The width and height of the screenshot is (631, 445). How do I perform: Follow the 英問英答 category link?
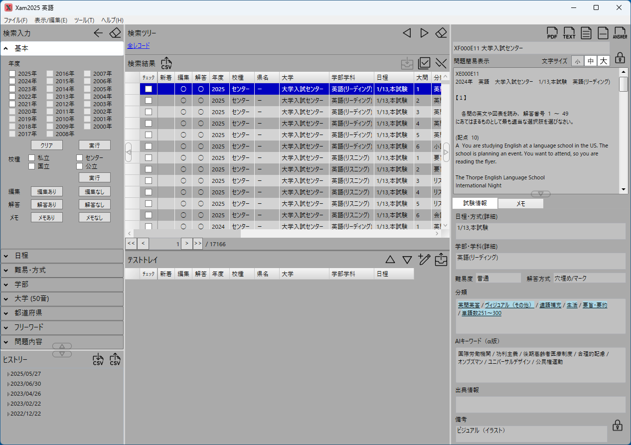coord(469,305)
